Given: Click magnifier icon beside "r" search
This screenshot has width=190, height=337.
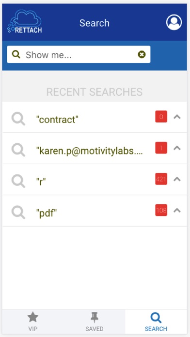Looking at the screenshot, I should tap(18, 181).
